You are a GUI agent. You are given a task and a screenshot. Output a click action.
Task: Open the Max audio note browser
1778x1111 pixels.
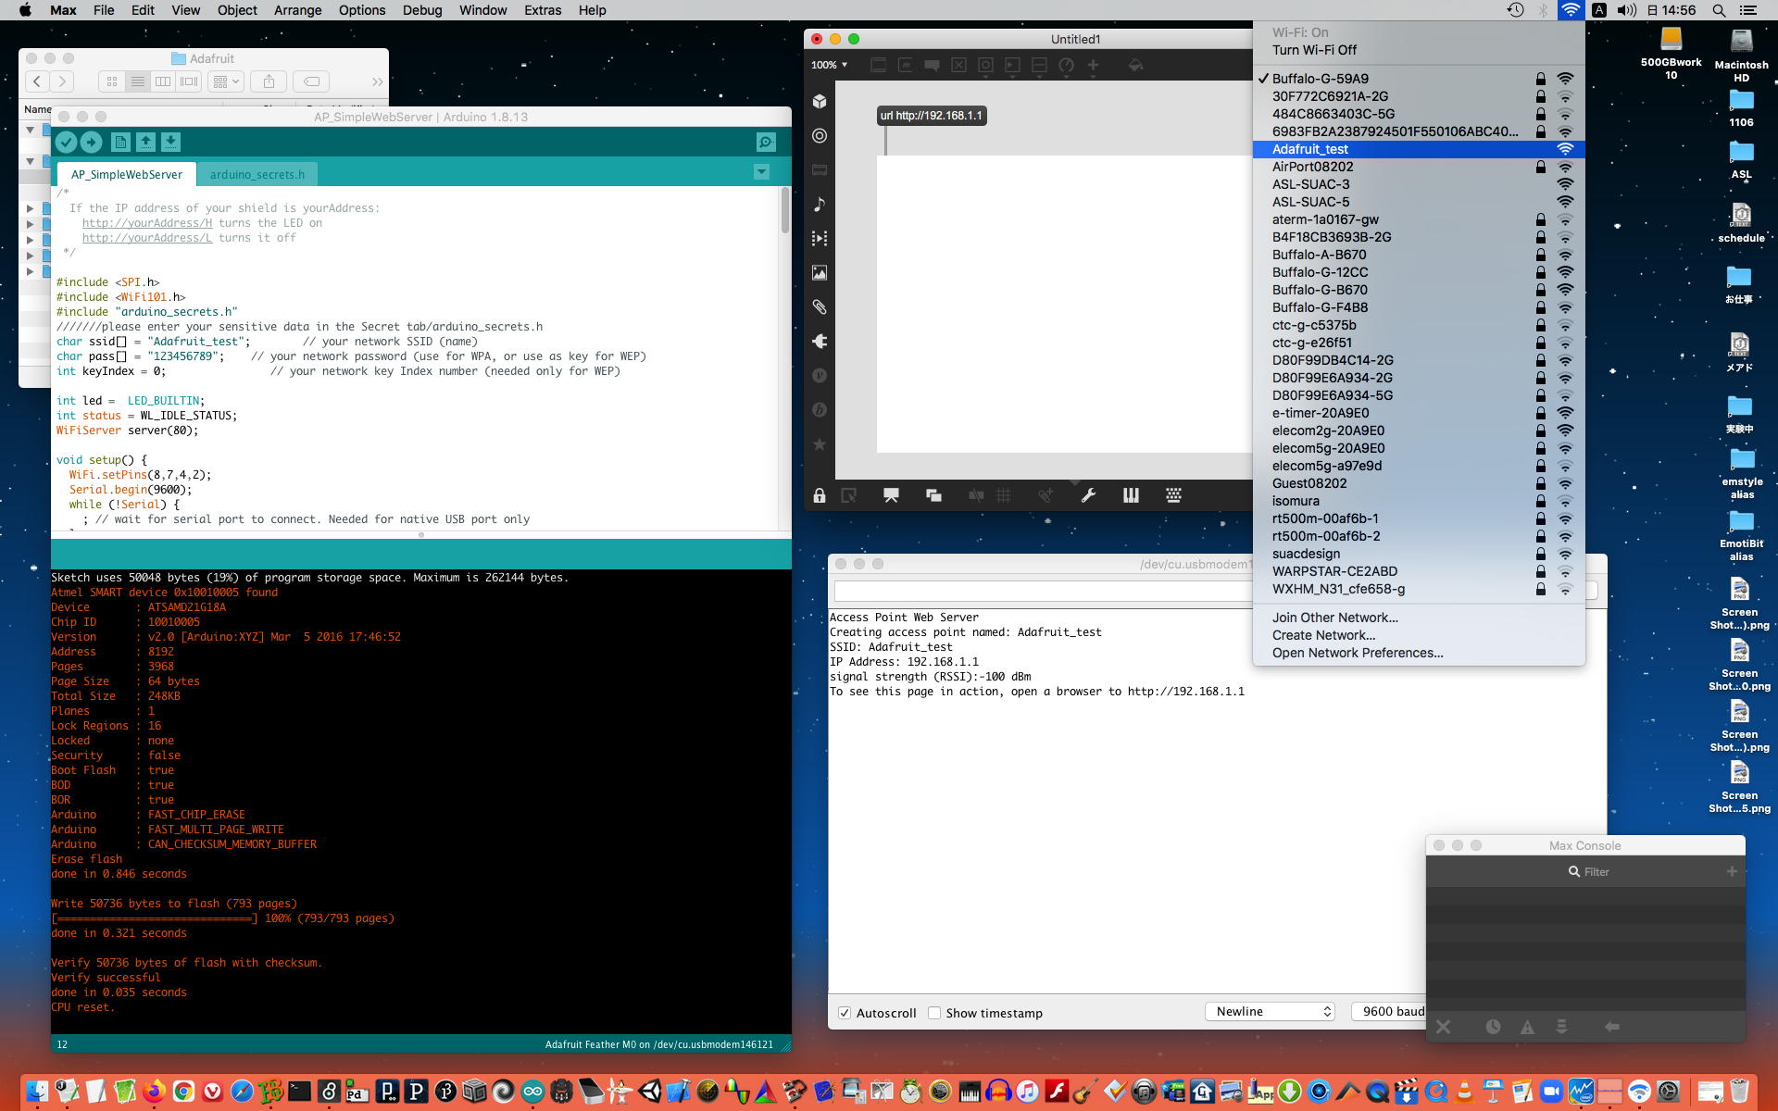point(820,204)
